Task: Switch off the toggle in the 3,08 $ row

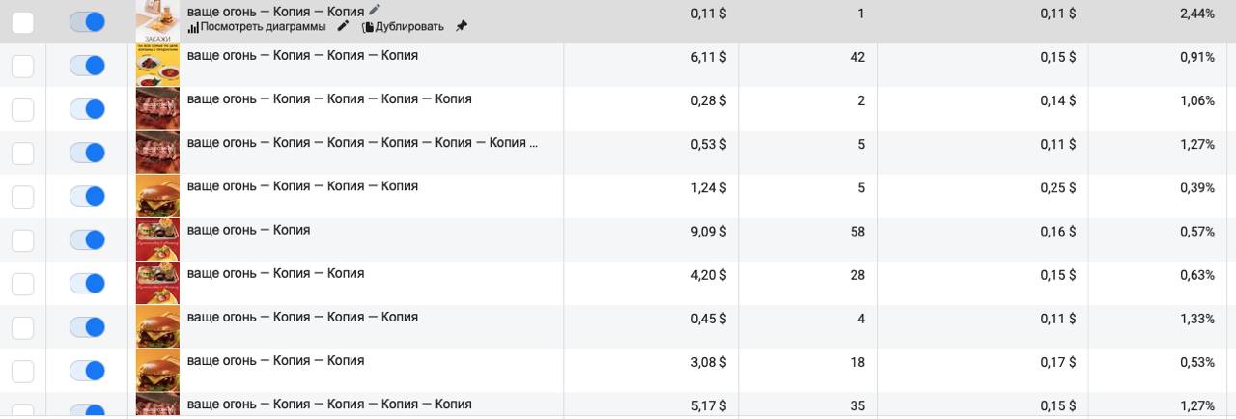Action: point(88,371)
